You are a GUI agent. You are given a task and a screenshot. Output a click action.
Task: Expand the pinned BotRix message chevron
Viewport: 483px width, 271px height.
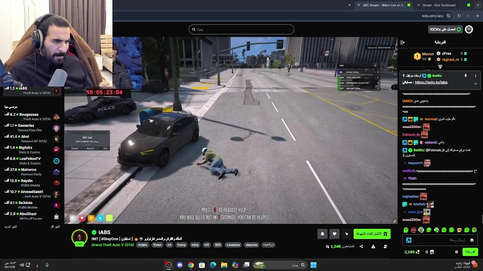click(x=475, y=84)
